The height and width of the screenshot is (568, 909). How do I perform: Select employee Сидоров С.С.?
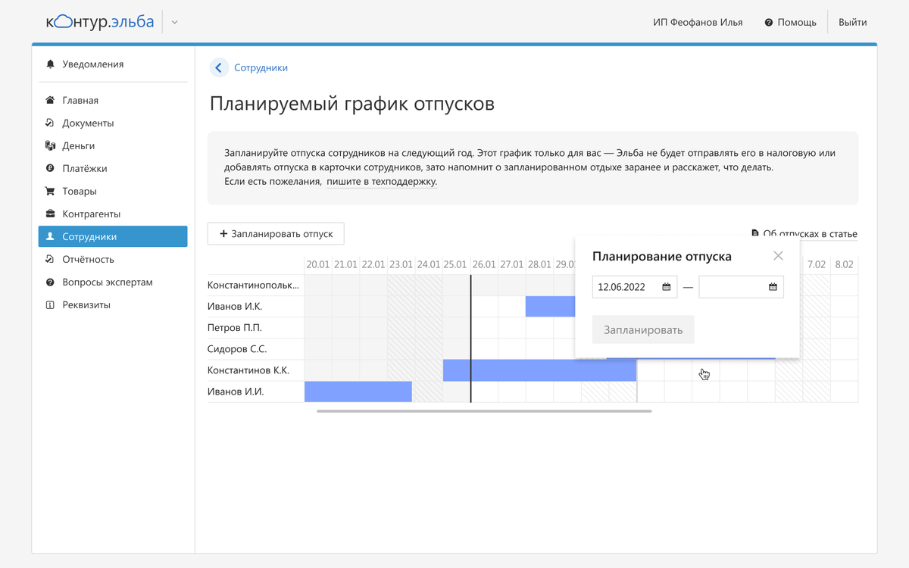click(237, 349)
